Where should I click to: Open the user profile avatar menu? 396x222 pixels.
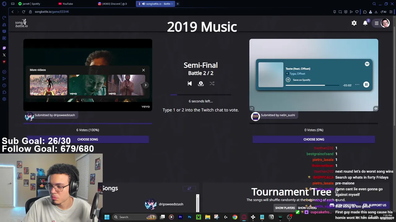385,23
